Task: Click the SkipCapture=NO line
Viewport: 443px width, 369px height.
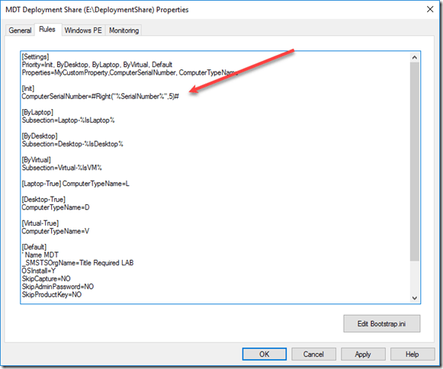Action: (46, 278)
